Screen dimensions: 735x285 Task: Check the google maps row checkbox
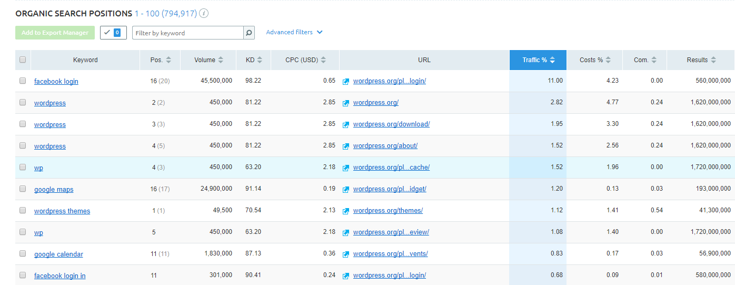pos(23,189)
